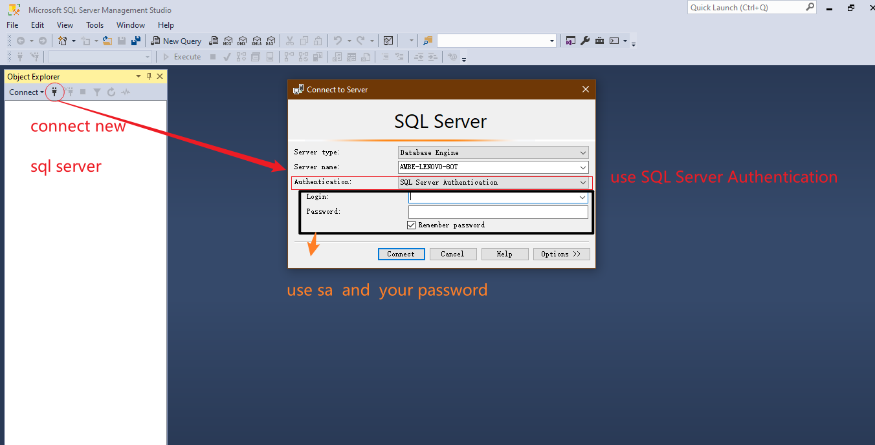The height and width of the screenshot is (445, 875).
Task: Open the Edit menu
Action: click(38, 25)
